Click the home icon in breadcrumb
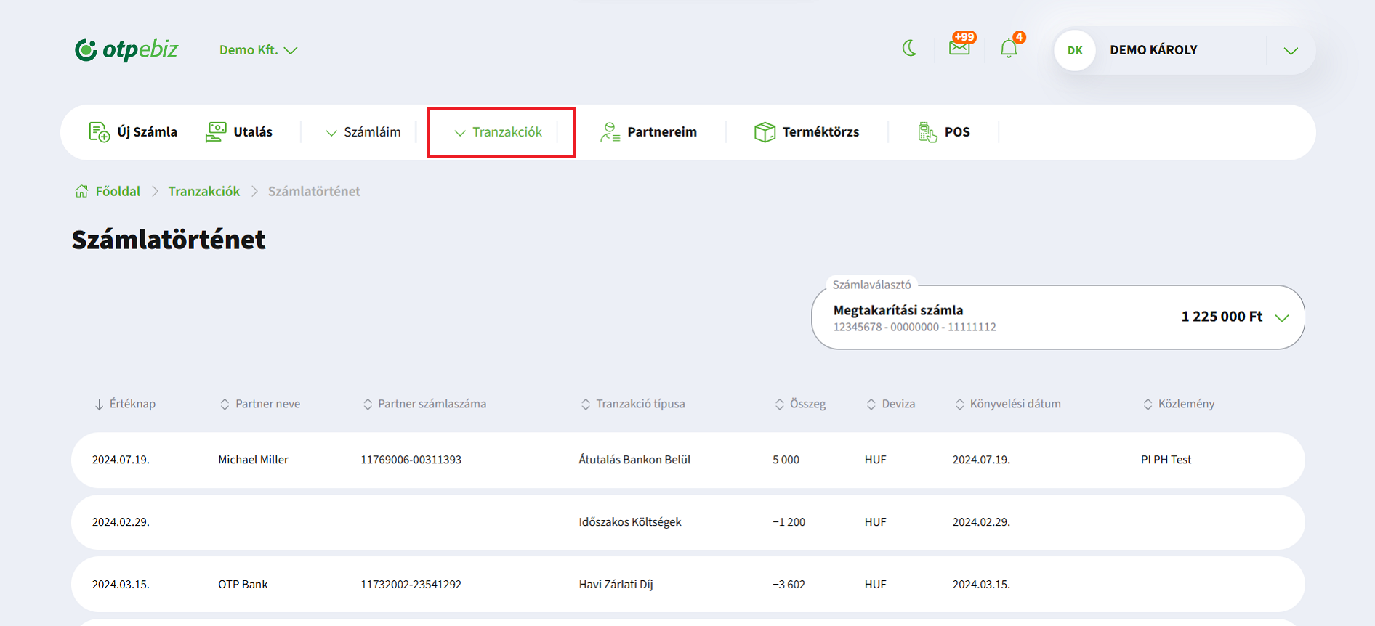Image resolution: width=1375 pixels, height=626 pixels. click(81, 191)
